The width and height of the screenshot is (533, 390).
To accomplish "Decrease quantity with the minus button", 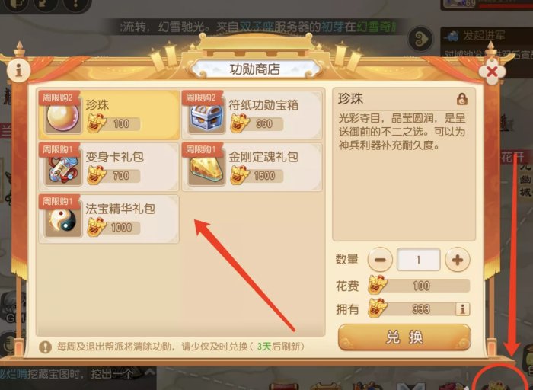I will [380, 260].
